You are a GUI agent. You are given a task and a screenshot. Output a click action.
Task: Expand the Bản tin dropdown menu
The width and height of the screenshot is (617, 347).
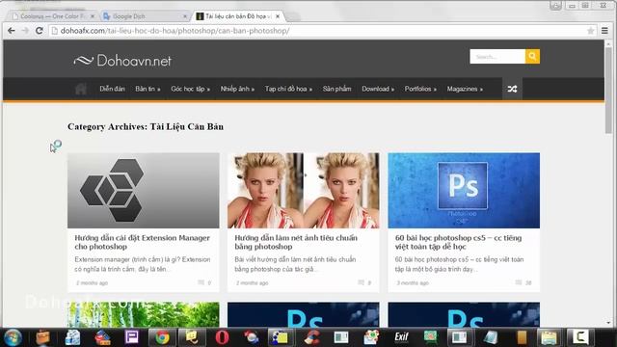[148, 89]
